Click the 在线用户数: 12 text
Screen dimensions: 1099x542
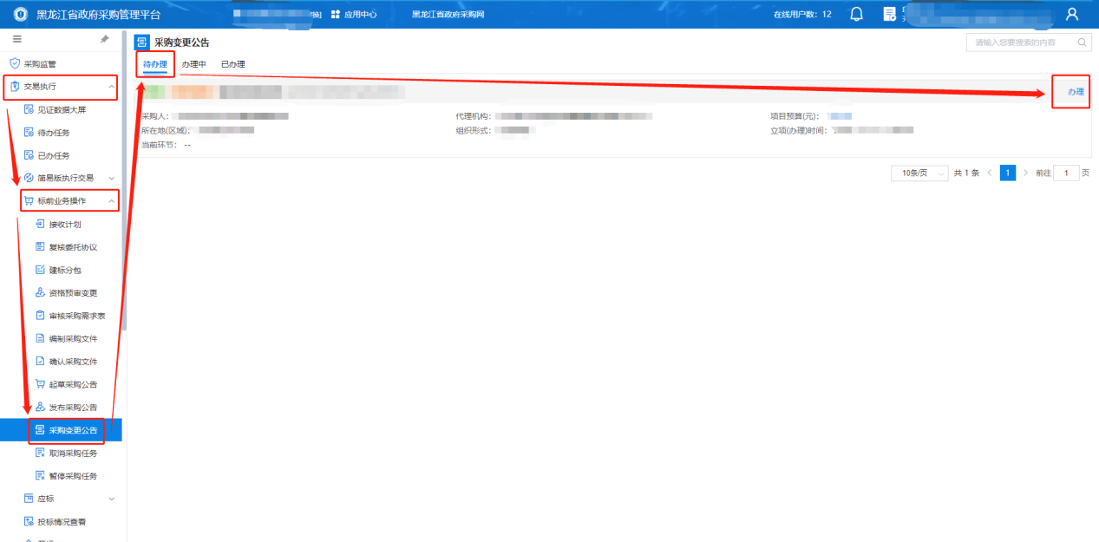coord(802,14)
